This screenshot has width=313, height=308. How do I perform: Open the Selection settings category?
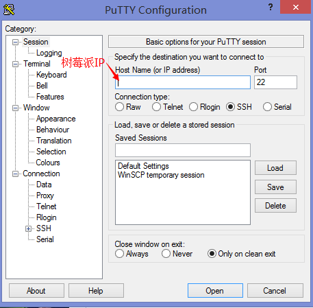tap(51, 152)
